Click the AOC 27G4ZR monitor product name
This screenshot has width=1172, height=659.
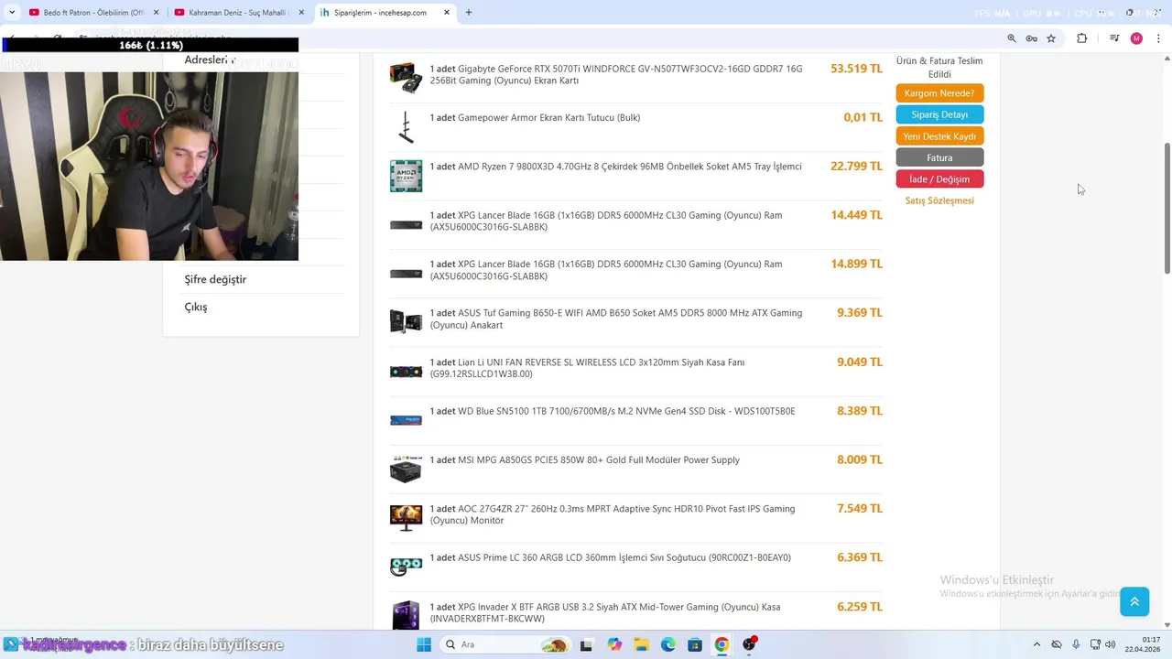pos(613,514)
